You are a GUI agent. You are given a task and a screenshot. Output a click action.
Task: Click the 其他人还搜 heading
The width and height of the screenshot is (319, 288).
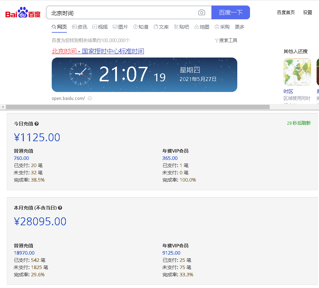point(296,51)
